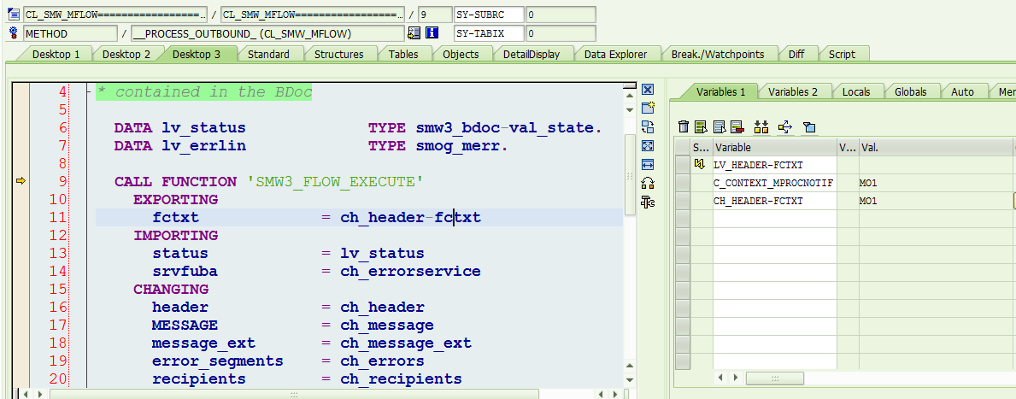Click the SY-SUBRC field

(490, 15)
